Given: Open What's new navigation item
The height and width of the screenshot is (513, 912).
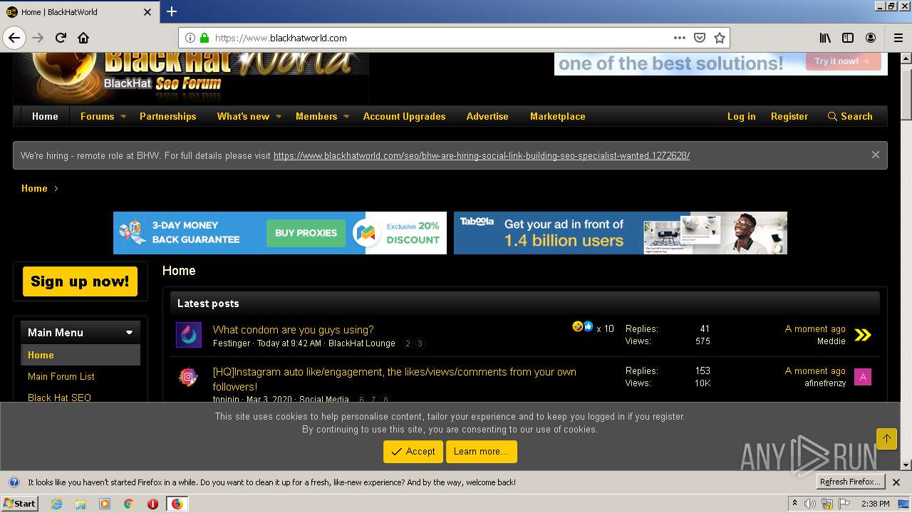Looking at the screenshot, I should coord(243,116).
